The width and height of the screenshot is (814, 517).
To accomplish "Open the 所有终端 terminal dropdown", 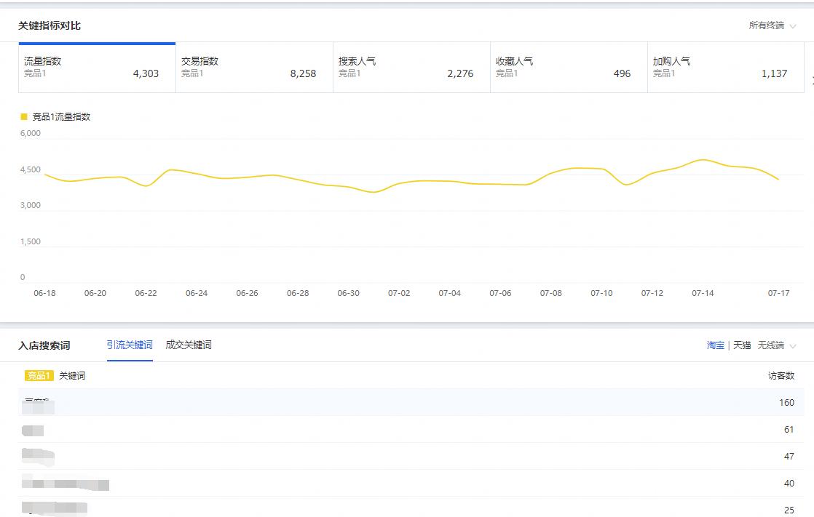I will coord(772,25).
